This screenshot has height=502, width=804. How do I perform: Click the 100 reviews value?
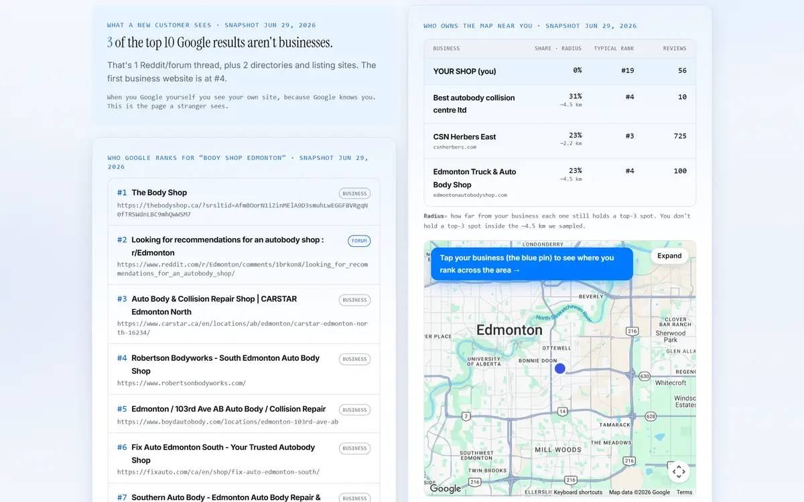pyautogui.click(x=680, y=171)
